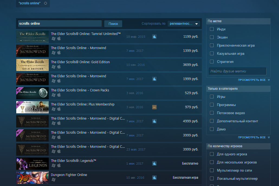
Task: Collapse the Только в категориях header
Action: [x=238, y=89]
